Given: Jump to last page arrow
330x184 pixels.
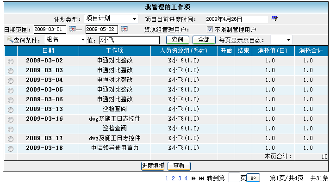Looking at the screenshot, I should pyautogui.click(x=201, y=178).
